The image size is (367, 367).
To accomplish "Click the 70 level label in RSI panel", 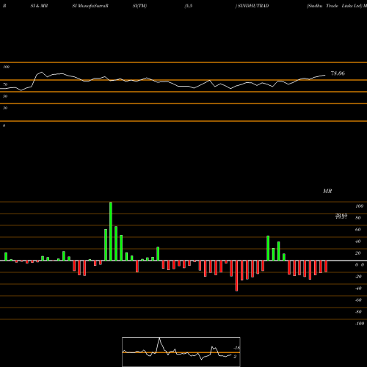I will (5, 84).
